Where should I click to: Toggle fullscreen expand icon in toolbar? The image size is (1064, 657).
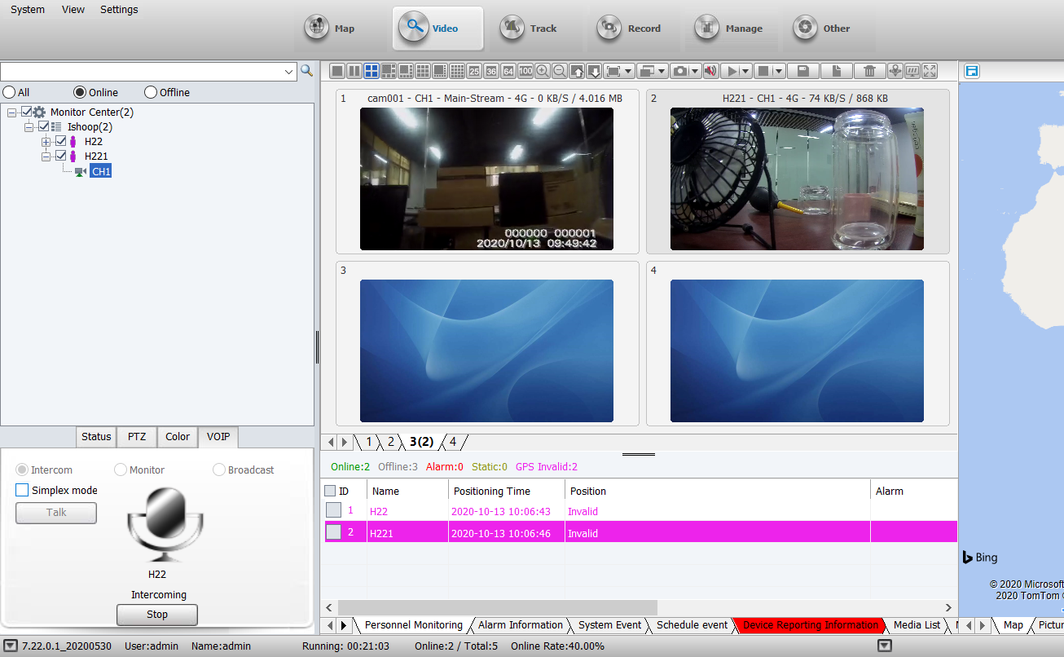[x=930, y=71]
